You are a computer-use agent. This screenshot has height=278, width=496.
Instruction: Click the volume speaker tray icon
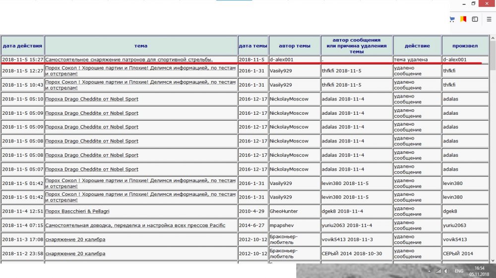tap(446, 271)
